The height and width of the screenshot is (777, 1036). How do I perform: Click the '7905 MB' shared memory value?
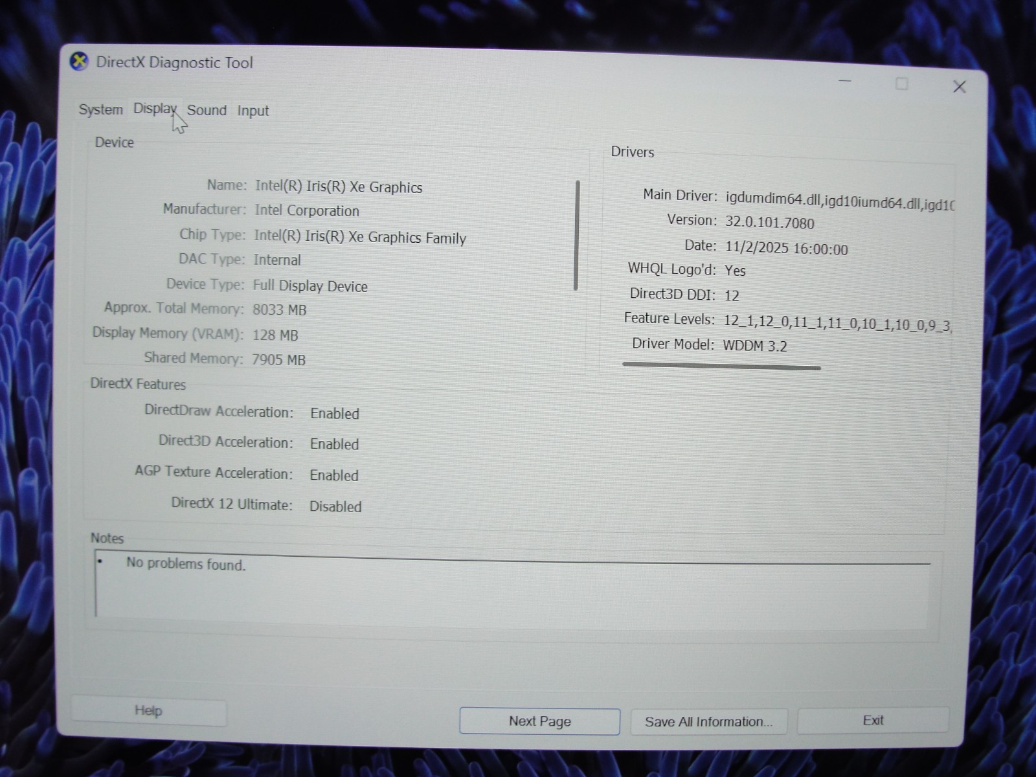pyautogui.click(x=278, y=359)
